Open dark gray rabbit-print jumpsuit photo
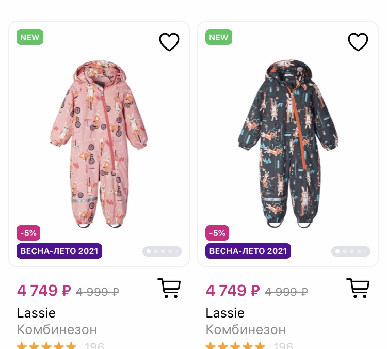This screenshot has height=349, width=387. tap(288, 144)
